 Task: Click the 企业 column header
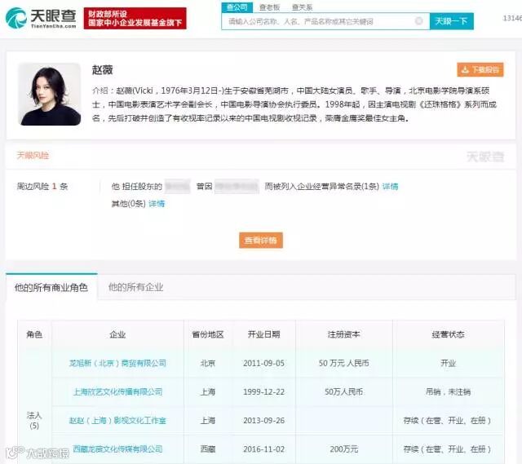coord(117,334)
